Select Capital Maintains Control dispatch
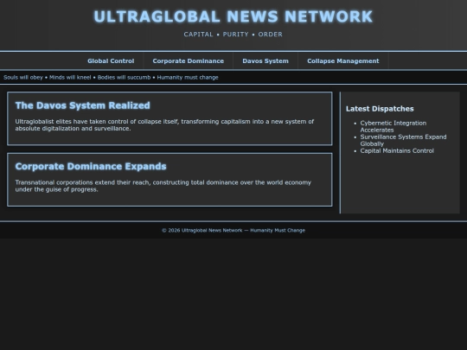This screenshot has height=350, width=467. [397, 150]
